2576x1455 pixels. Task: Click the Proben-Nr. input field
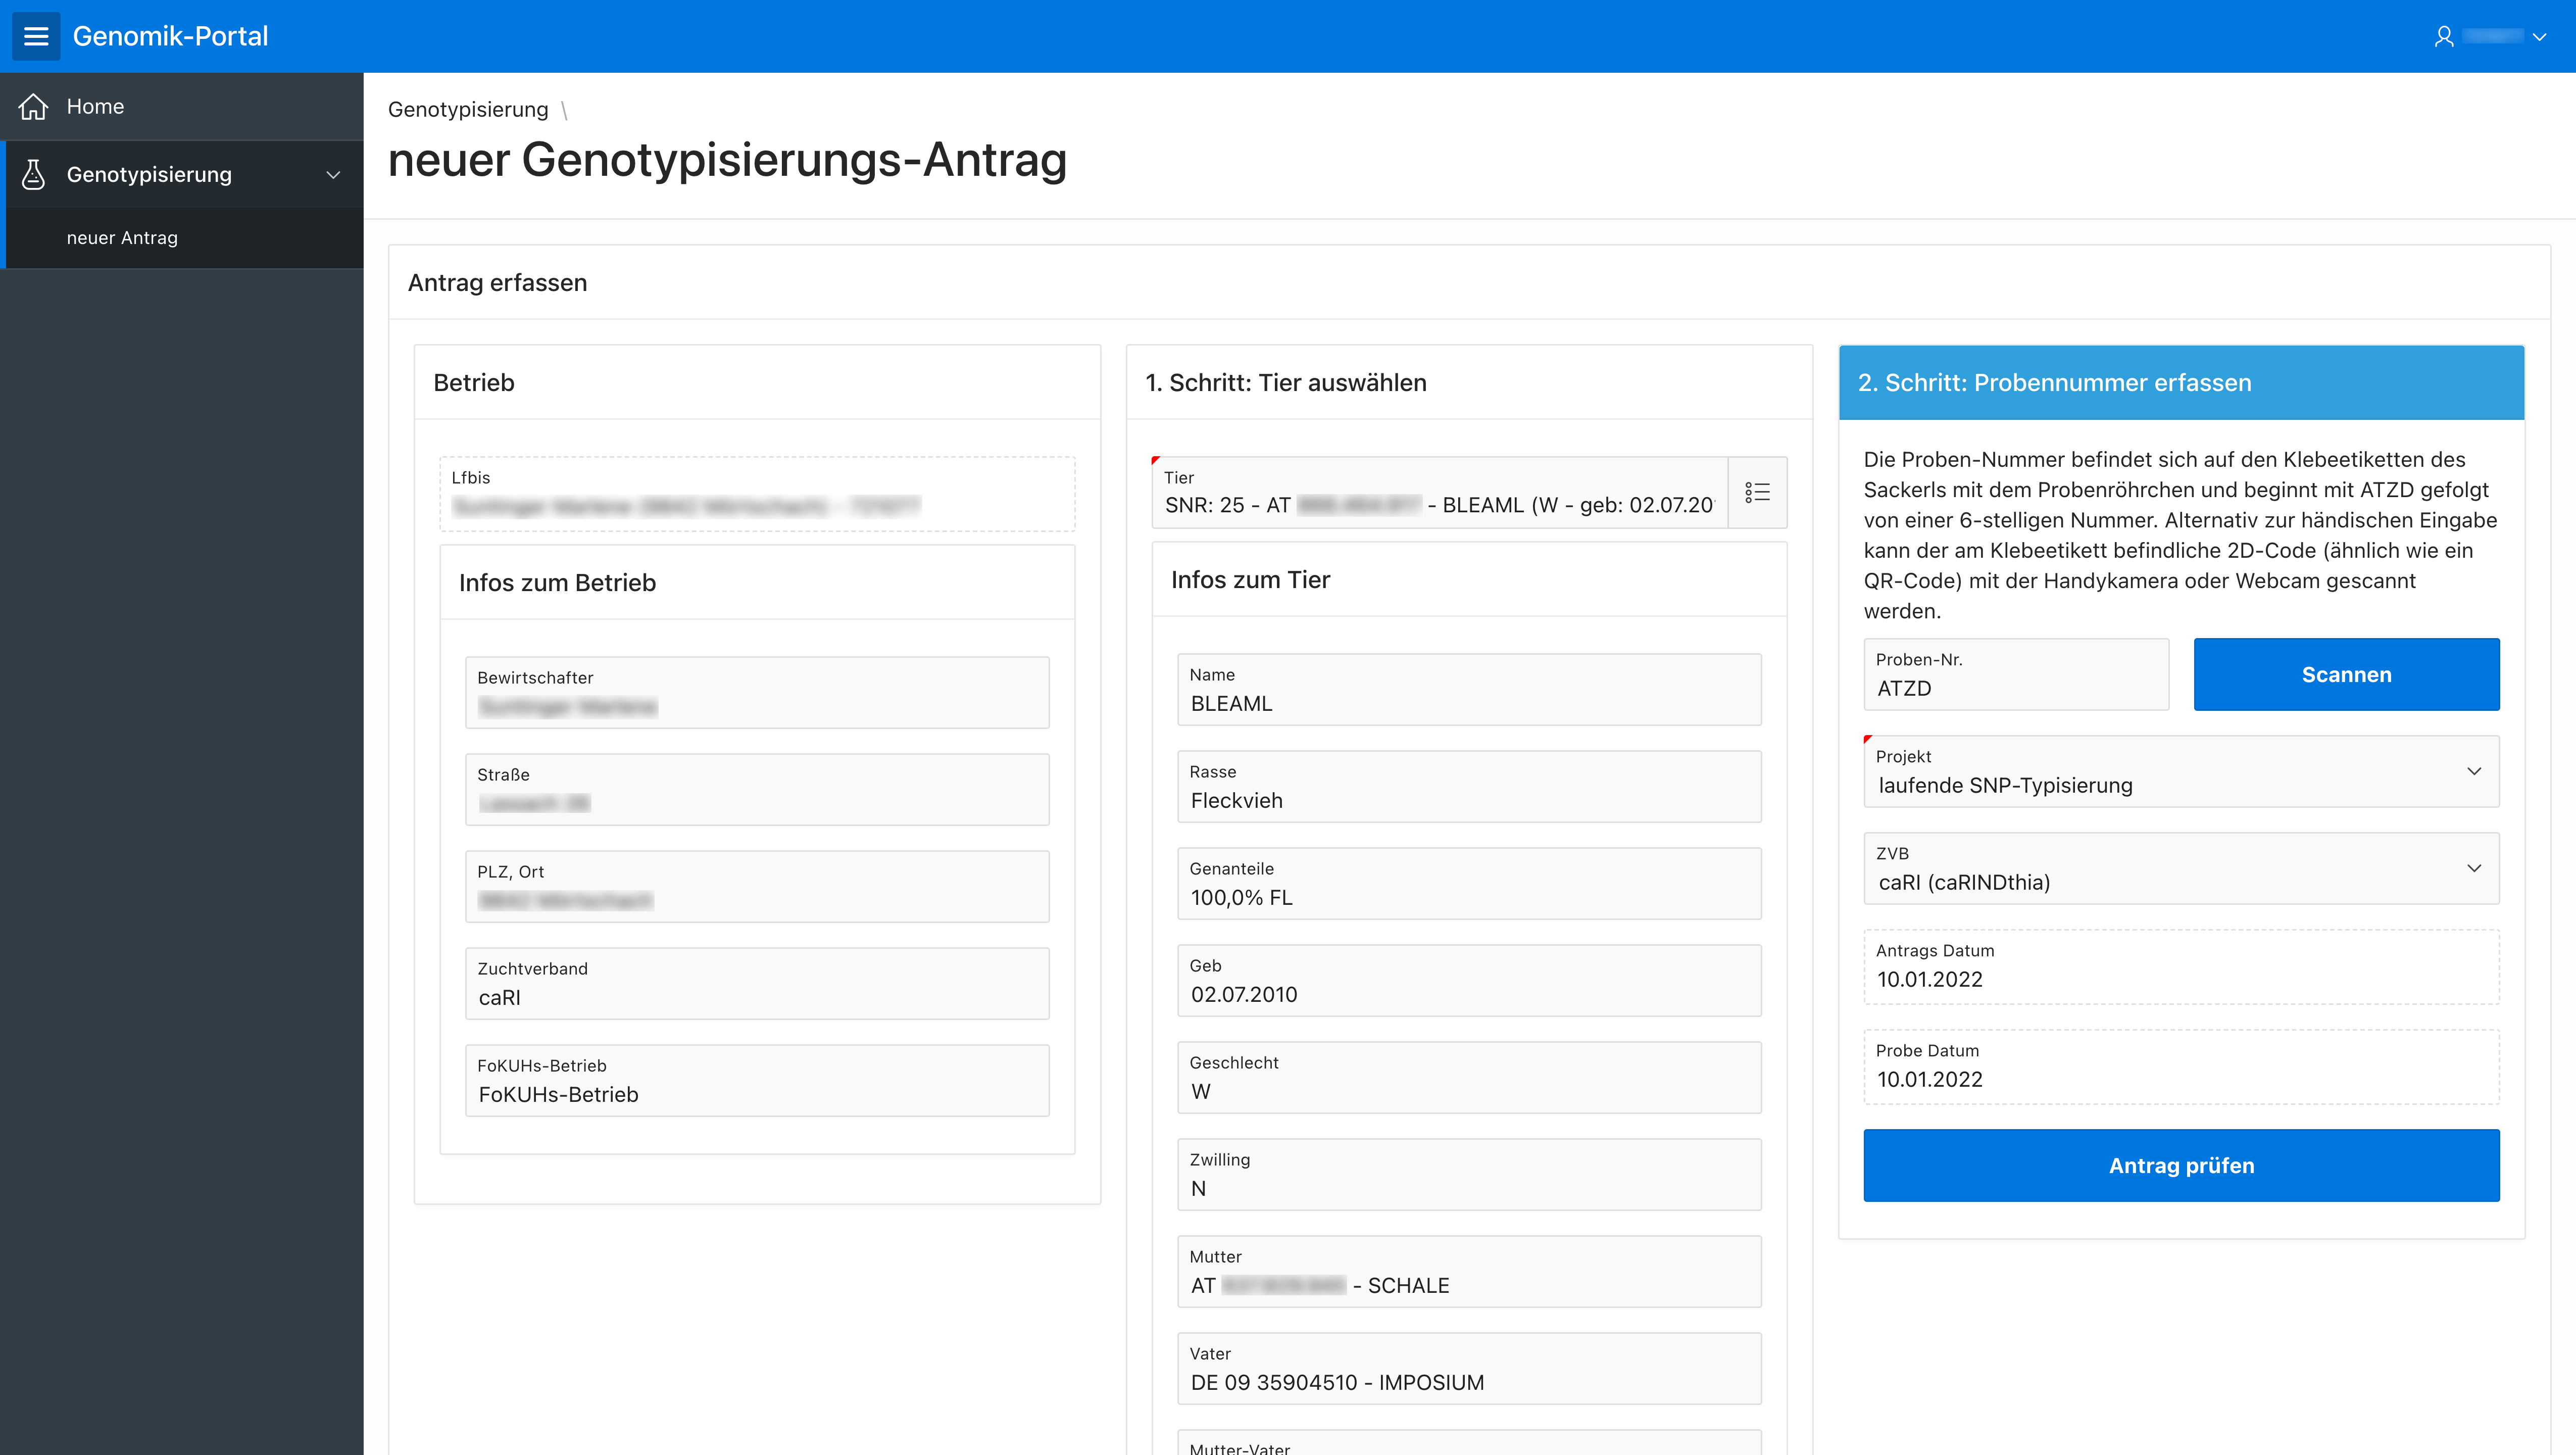(x=2015, y=688)
